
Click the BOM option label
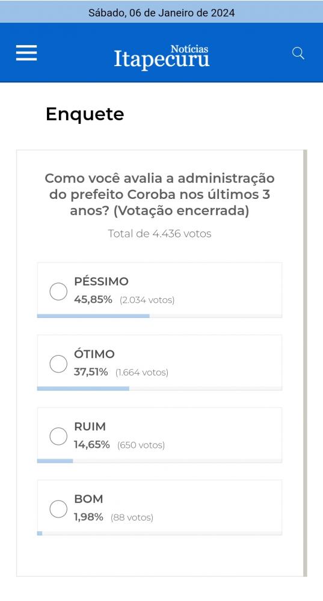[x=88, y=499]
